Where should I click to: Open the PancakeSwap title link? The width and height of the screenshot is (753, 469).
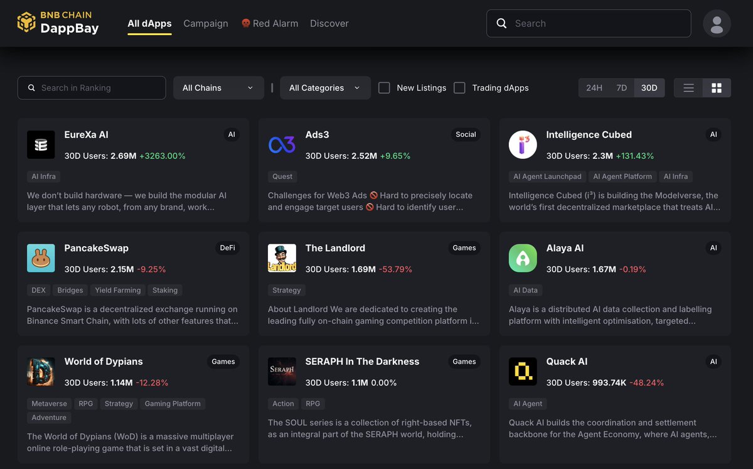(97, 248)
